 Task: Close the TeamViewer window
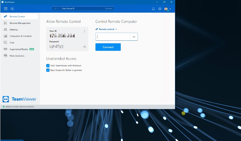pos(171,2)
